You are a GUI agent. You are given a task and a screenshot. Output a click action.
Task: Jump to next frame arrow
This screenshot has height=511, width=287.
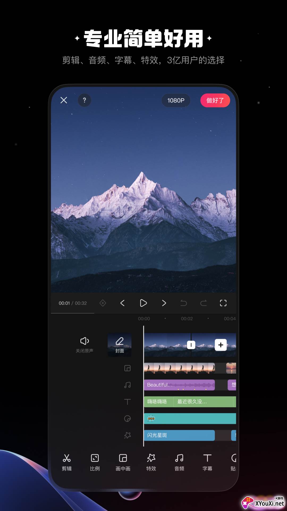pos(164,303)
